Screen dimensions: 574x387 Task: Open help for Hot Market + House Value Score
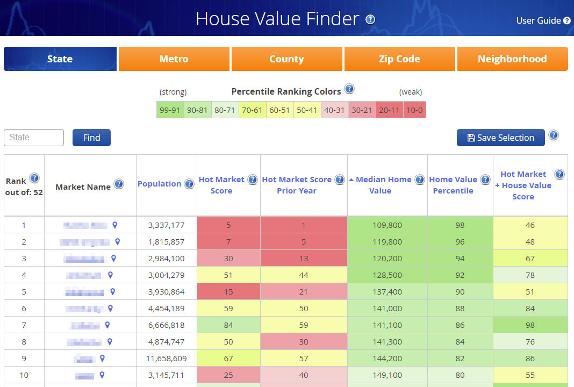click(x=559, y=174)
